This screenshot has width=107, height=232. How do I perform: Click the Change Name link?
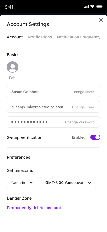(x=83, y=92)
